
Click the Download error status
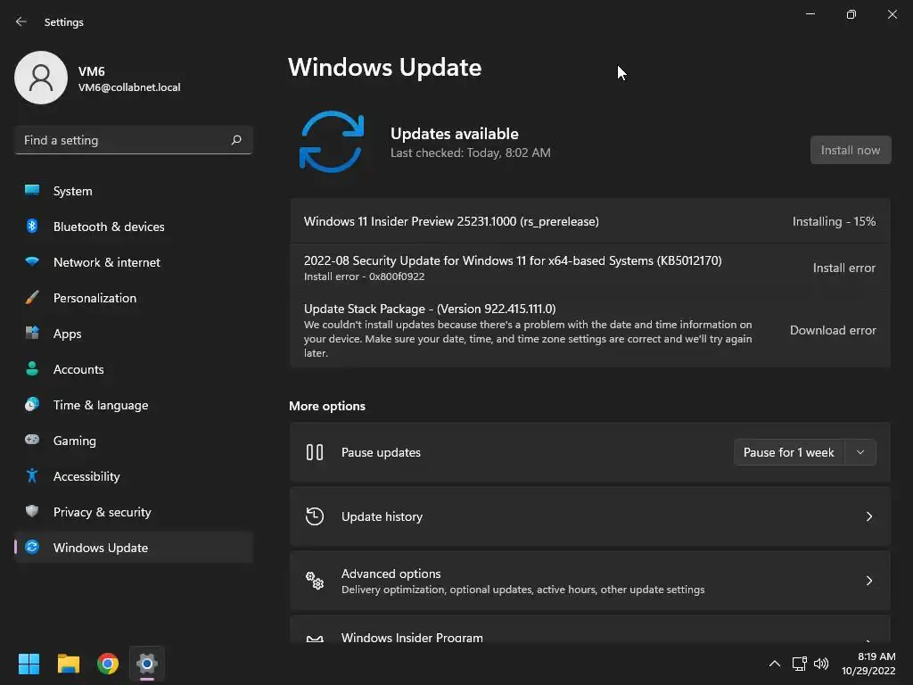(x=833, y=330)
